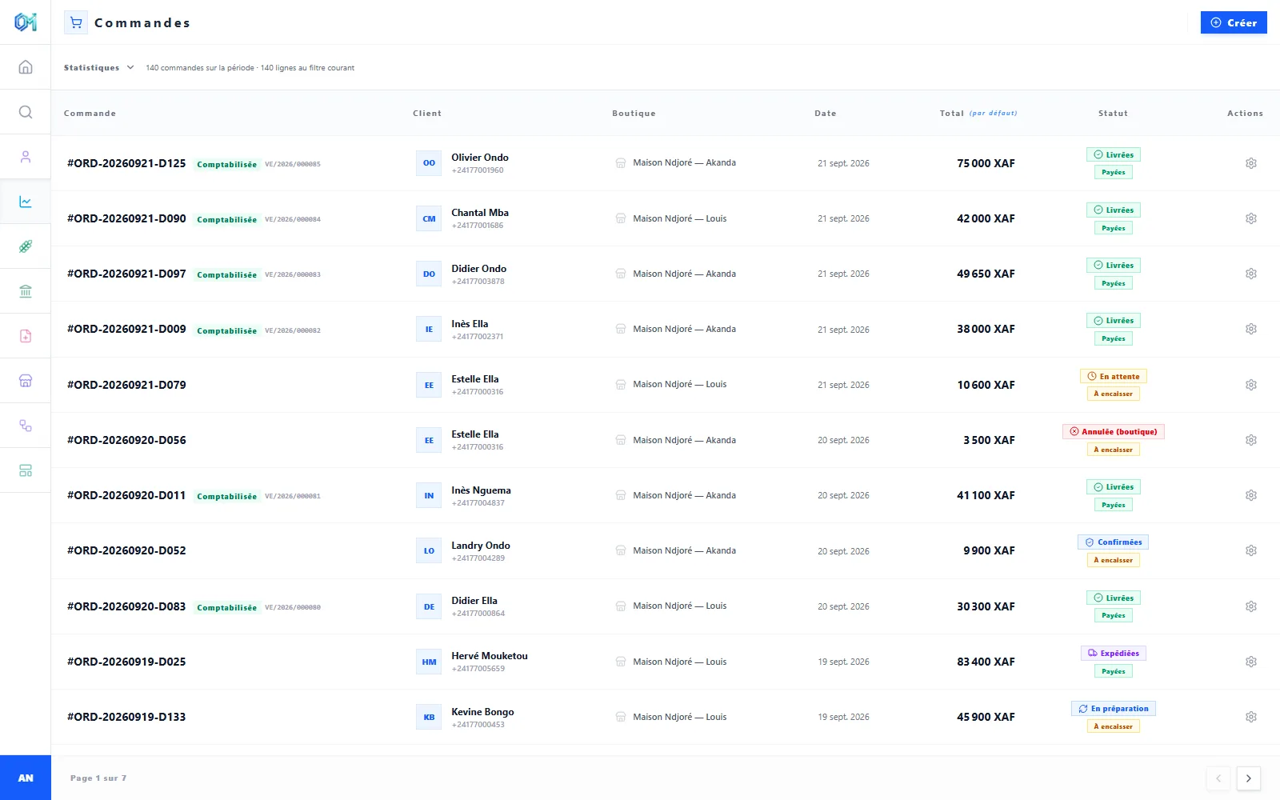Open actions gear for order D009
This screenshot has height=800, width=1280.
[x=1251, y=329]
